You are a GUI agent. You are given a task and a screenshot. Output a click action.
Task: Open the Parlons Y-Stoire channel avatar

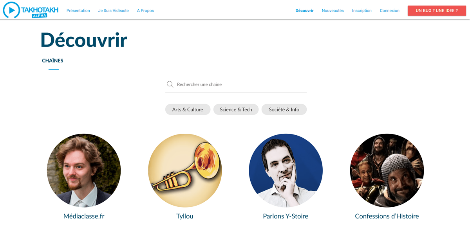pos(286,170)
